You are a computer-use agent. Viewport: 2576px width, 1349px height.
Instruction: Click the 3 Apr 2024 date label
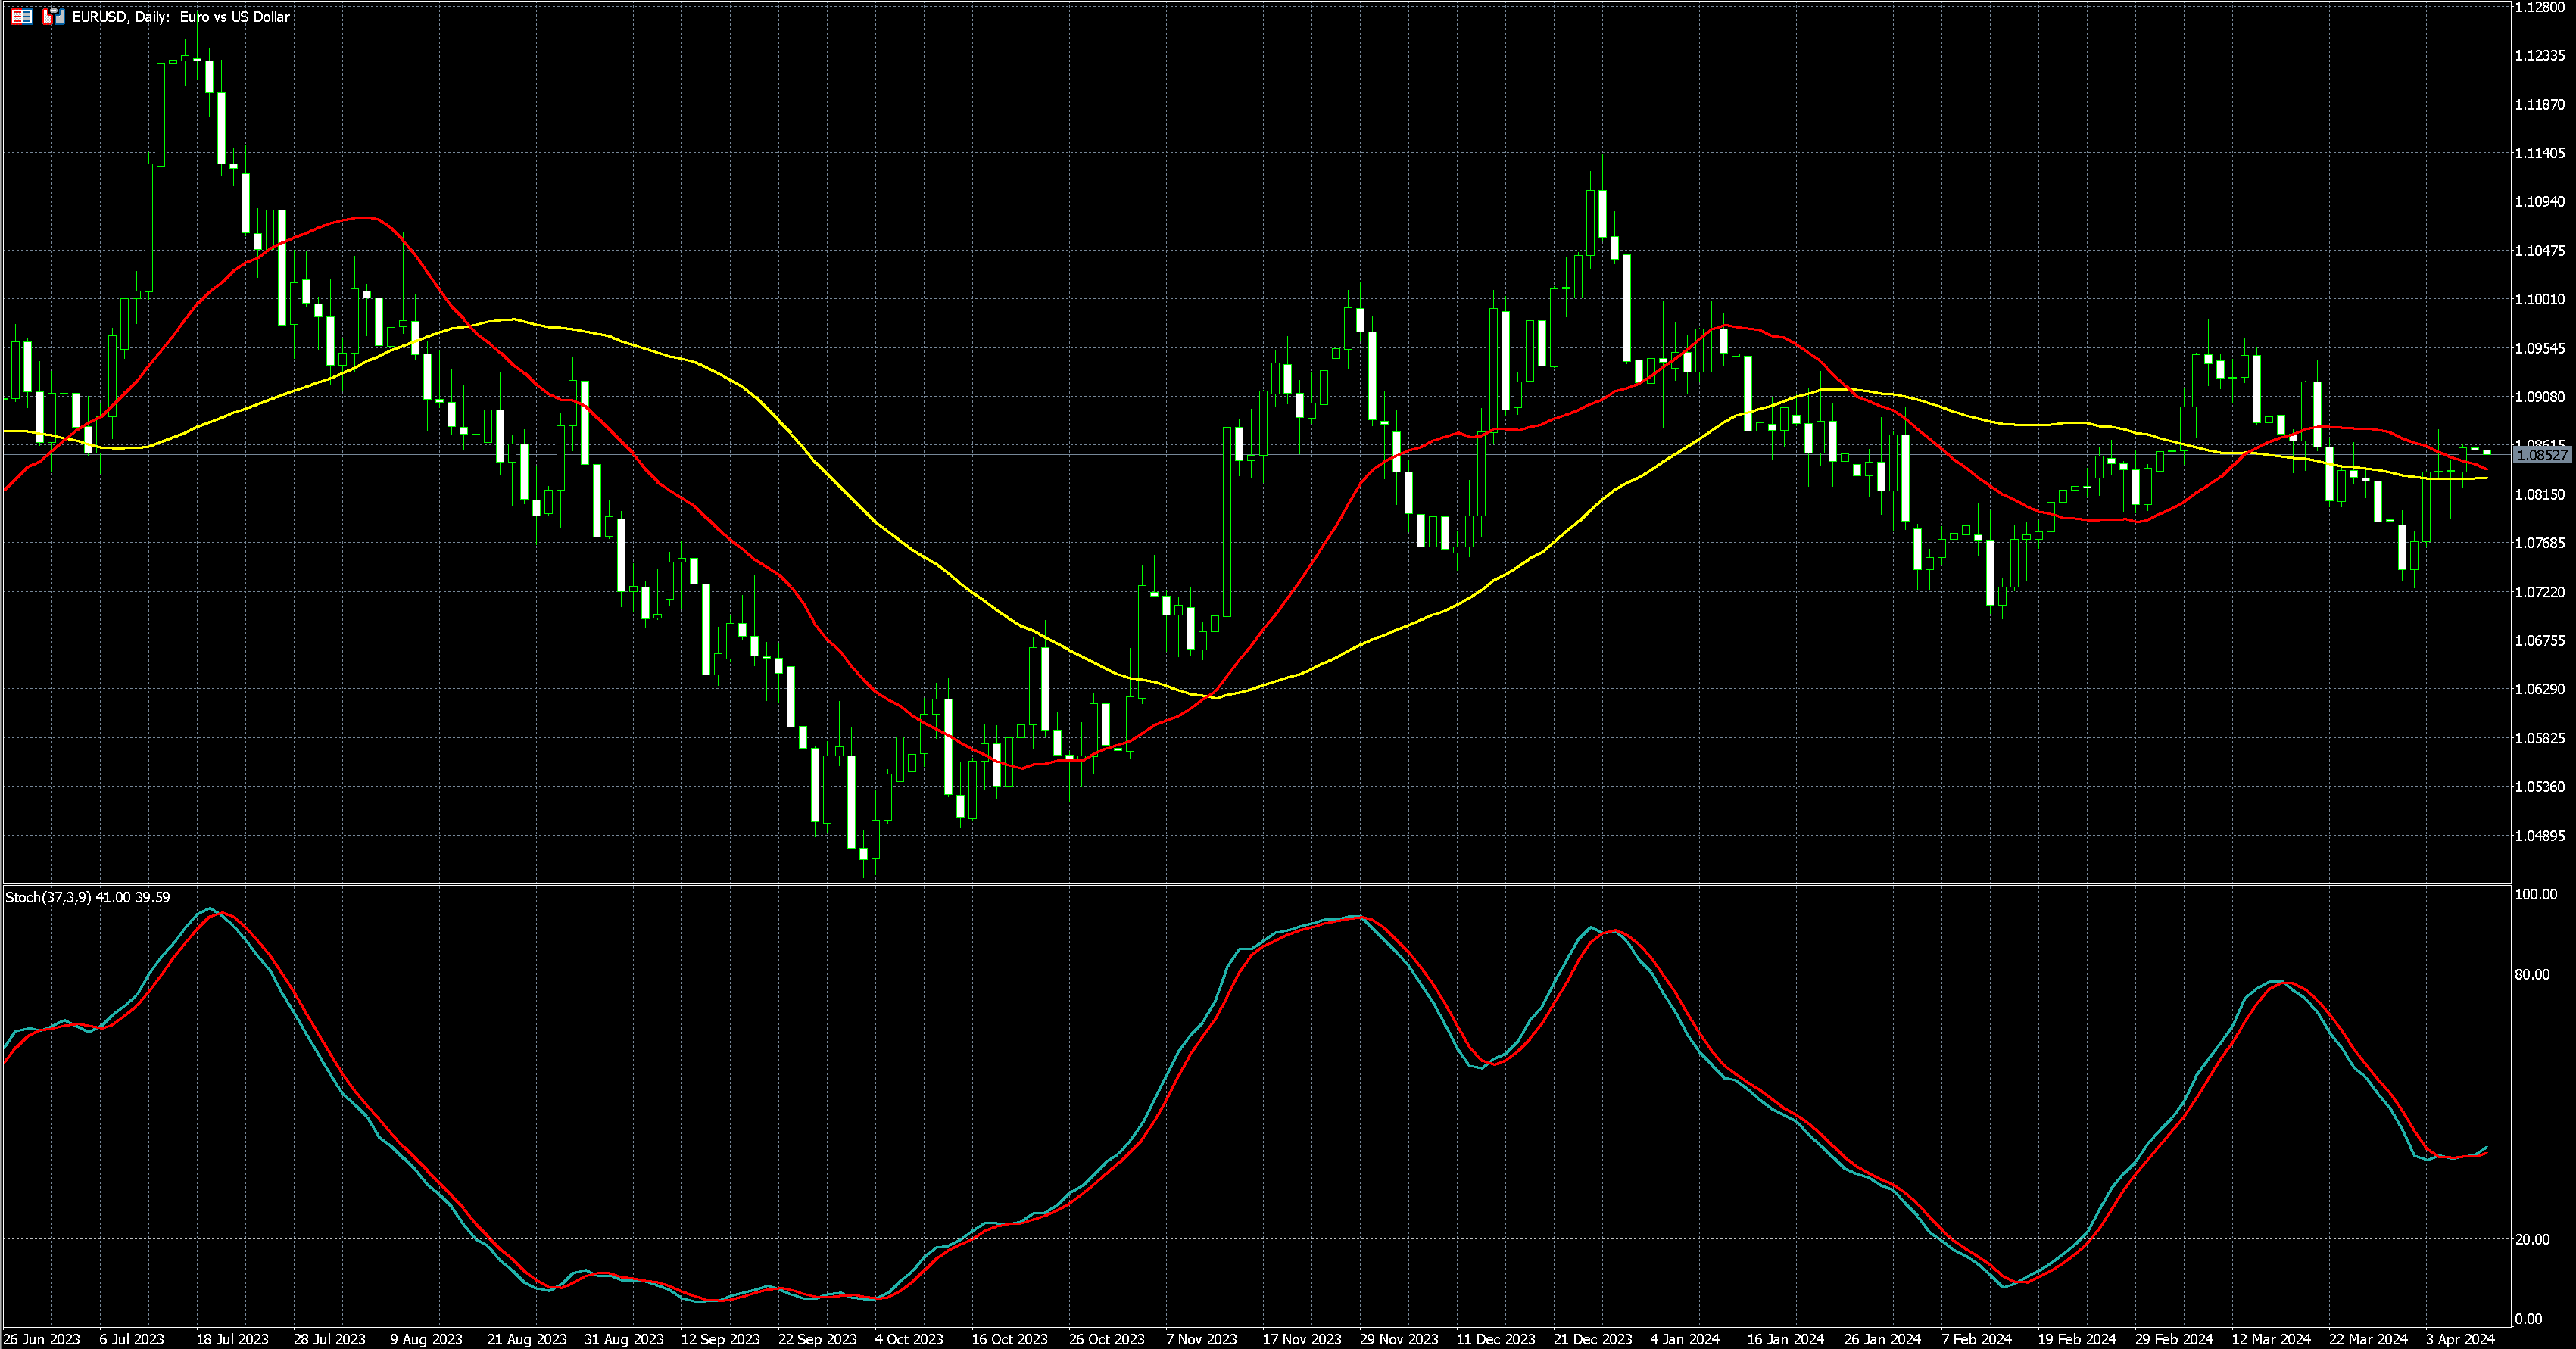[x=2460, y=1339]
